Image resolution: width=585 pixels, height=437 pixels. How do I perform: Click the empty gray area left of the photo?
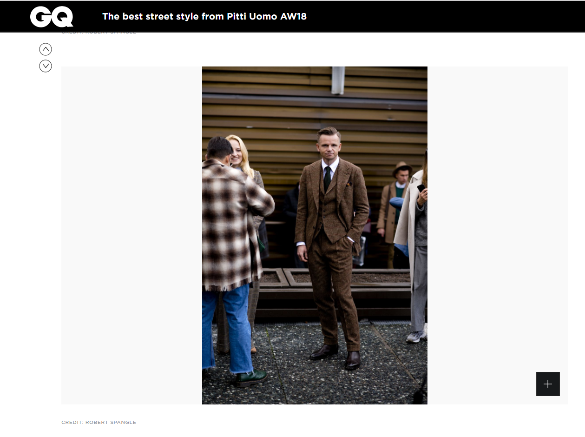click(x=131, y=235)
